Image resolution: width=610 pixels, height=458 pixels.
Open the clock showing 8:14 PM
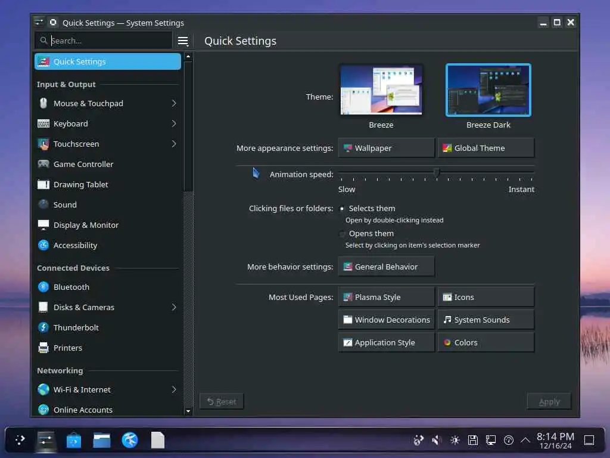(x=556, y=441)
